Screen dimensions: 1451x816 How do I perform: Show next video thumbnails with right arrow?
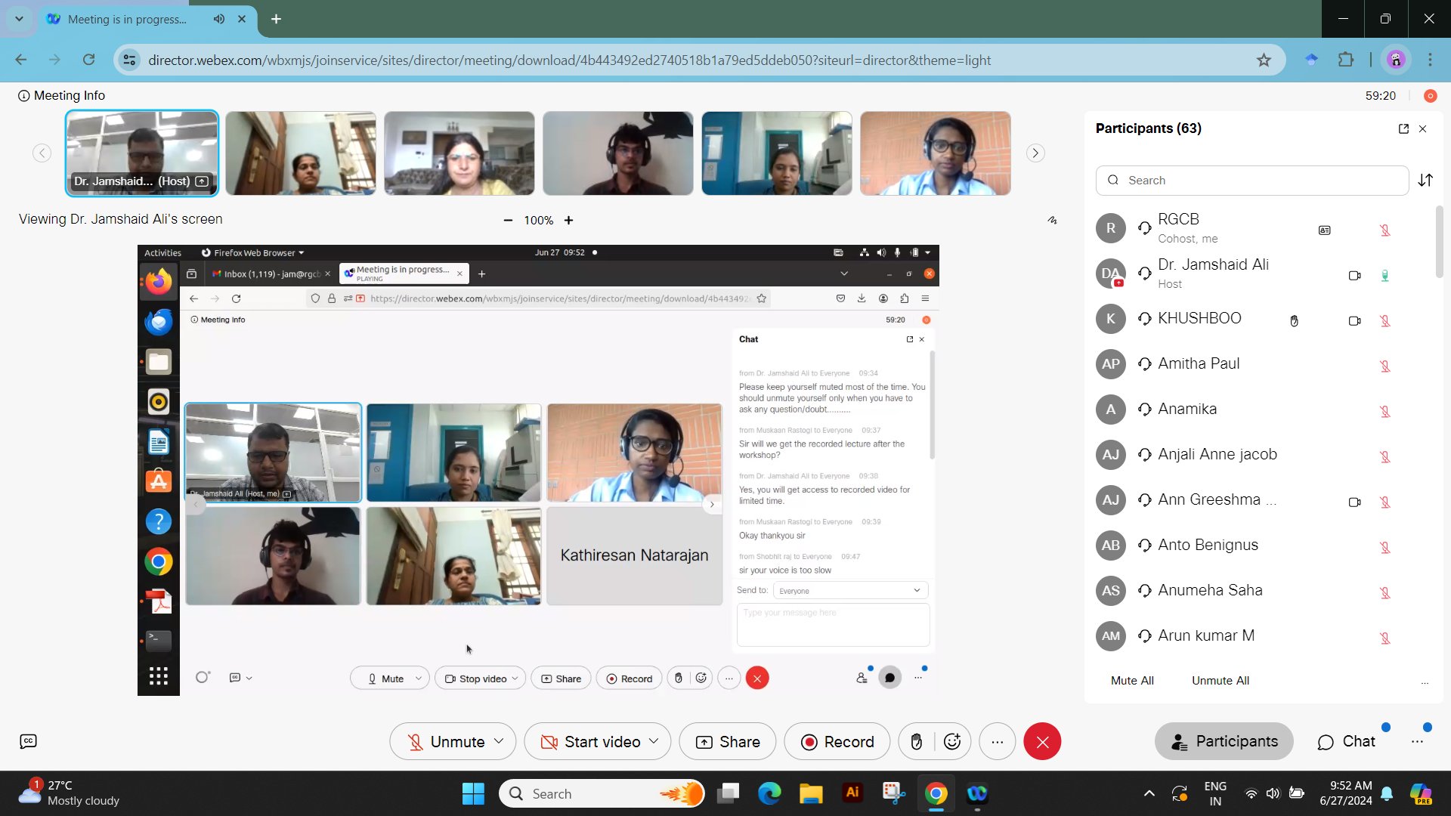[x=1035, y=153]
